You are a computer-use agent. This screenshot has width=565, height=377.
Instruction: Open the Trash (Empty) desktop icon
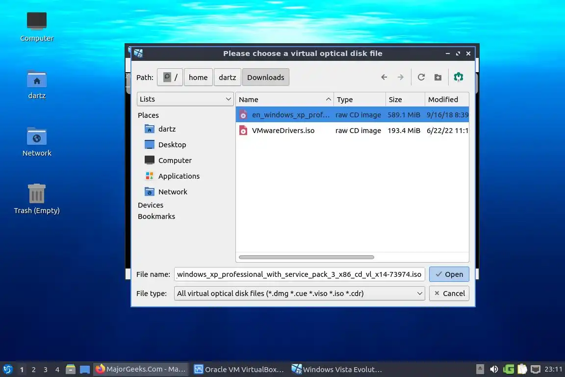[x=37, y=199]
